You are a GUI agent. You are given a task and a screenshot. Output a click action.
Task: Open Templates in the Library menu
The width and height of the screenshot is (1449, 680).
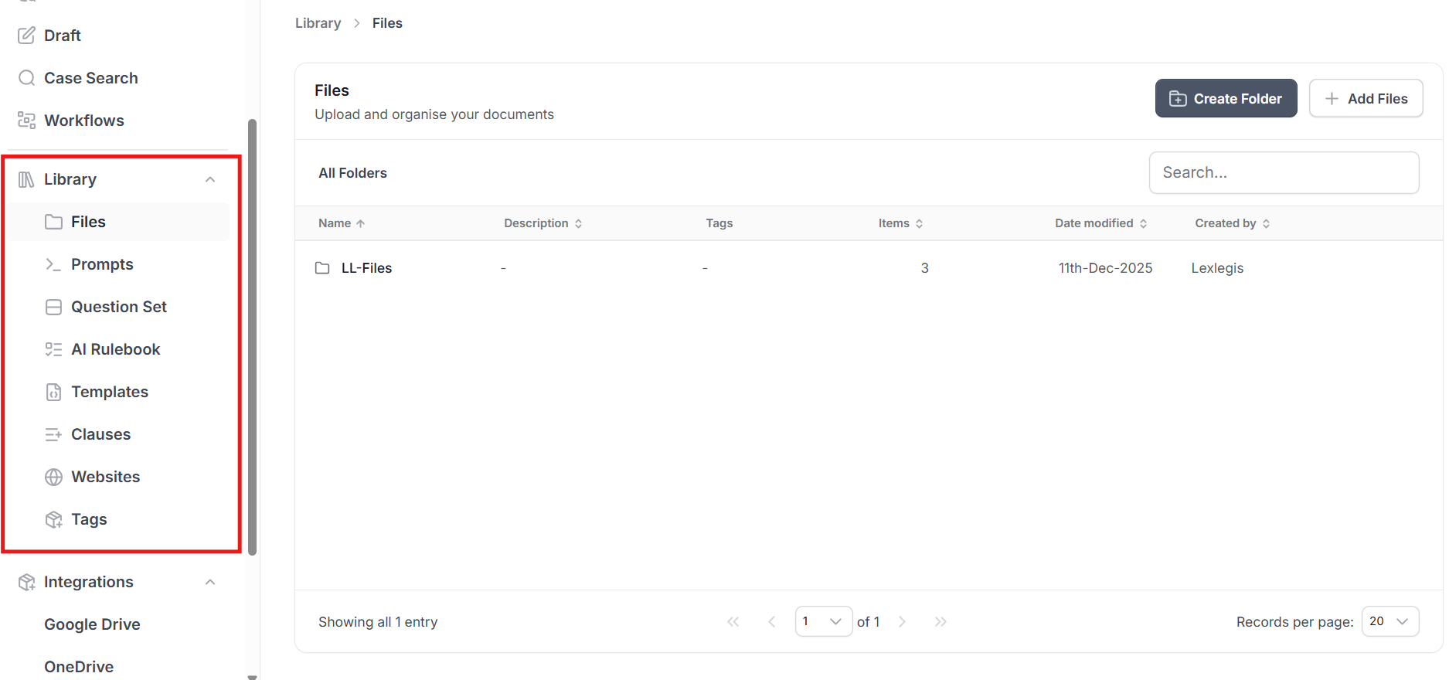(110, 392)
